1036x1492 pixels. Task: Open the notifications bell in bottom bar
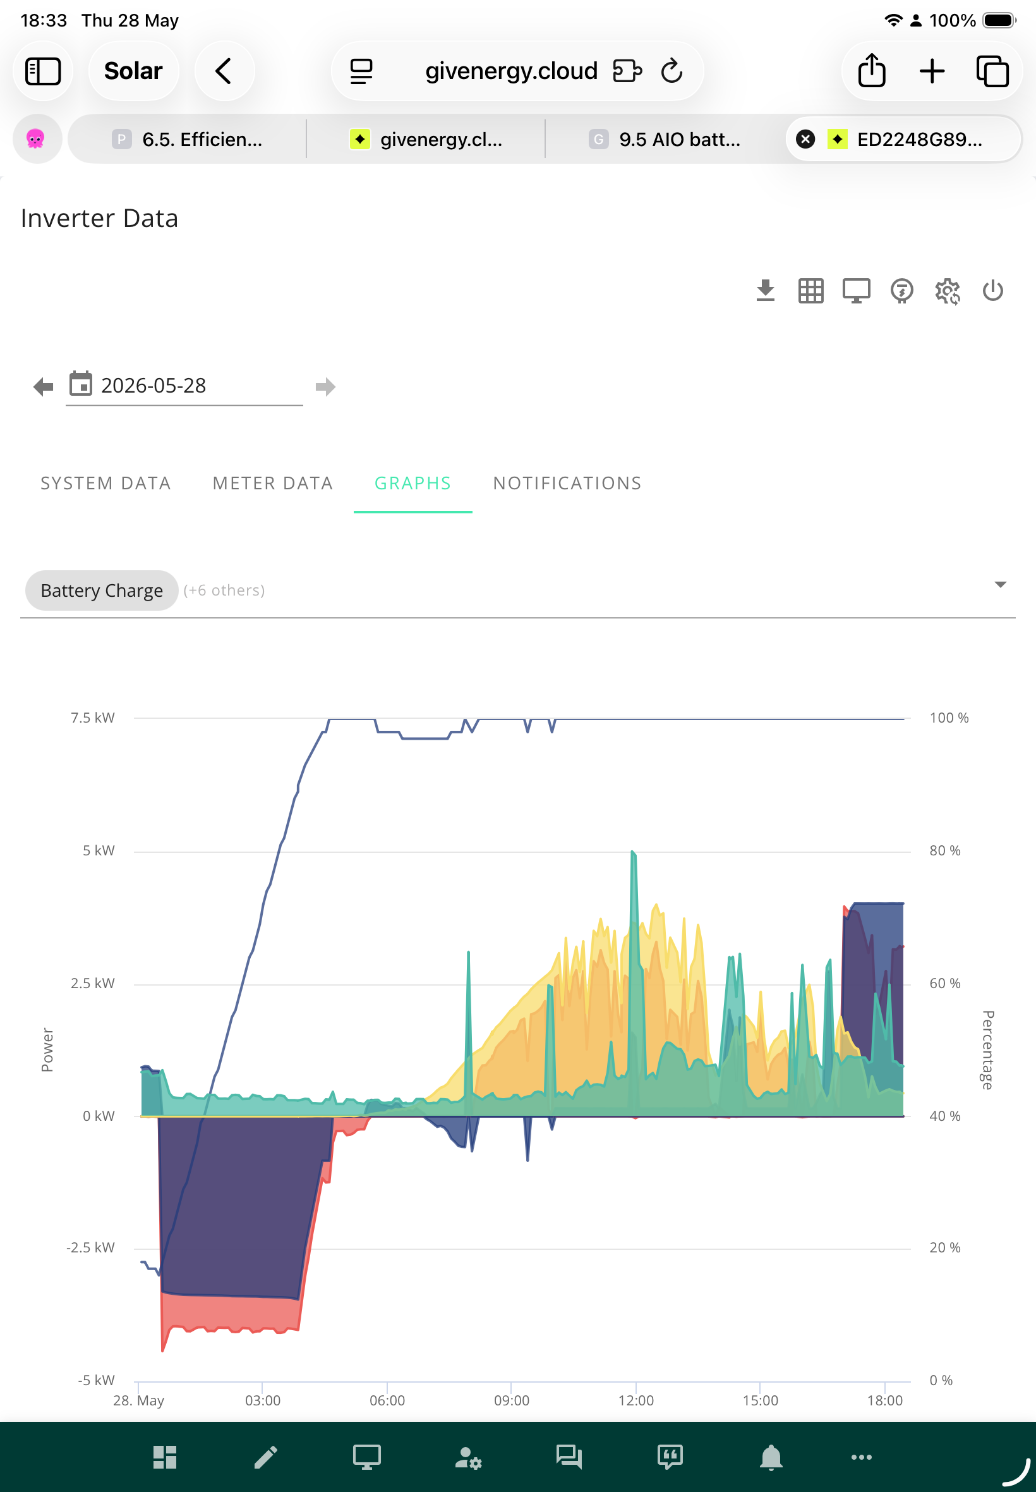click(x=771, y=1457)
